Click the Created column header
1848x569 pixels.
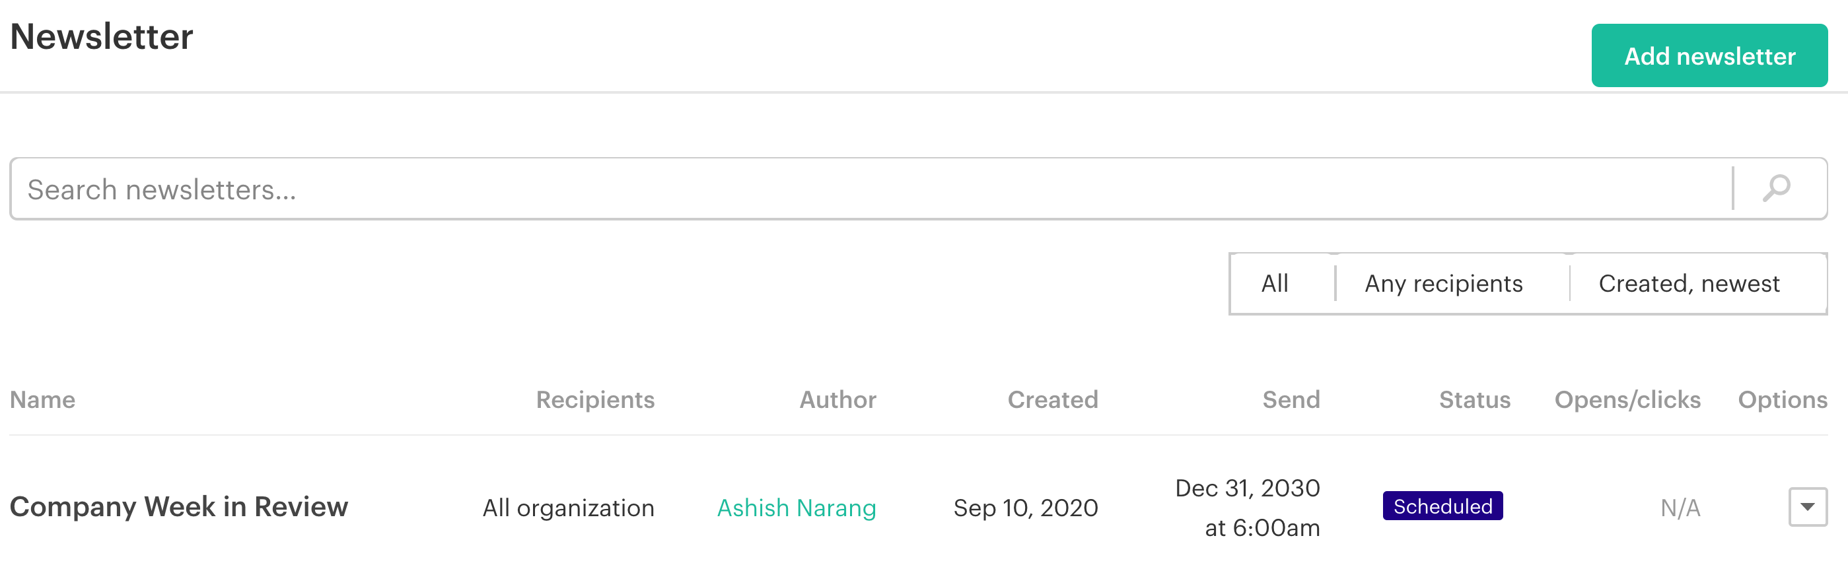(1052, 399)
